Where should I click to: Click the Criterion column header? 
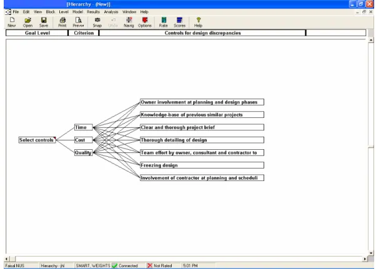(84, 33)
